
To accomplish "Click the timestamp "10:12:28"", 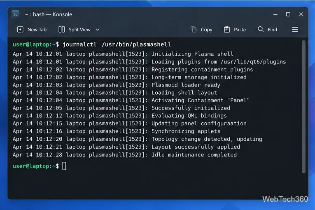I will pos(49,155).
